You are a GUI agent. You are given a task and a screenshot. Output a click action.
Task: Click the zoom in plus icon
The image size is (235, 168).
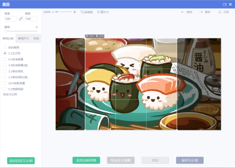(74, 12)
